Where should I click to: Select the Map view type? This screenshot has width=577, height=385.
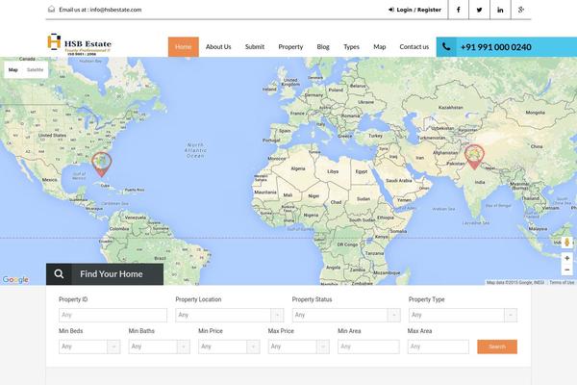(13, 70)
